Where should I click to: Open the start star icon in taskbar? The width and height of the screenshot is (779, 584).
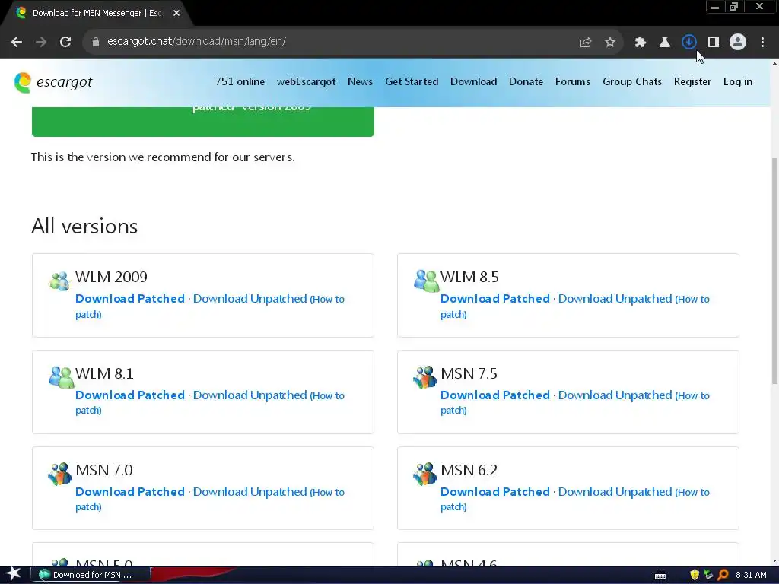(14, 574)
